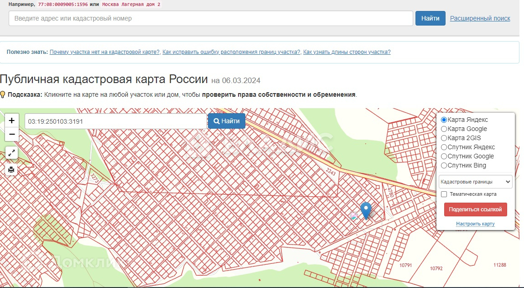Viewport: 524px width, 288px height.
Task: Open Кадастровые границы dropdown
Action: click(x=475, y=182)
